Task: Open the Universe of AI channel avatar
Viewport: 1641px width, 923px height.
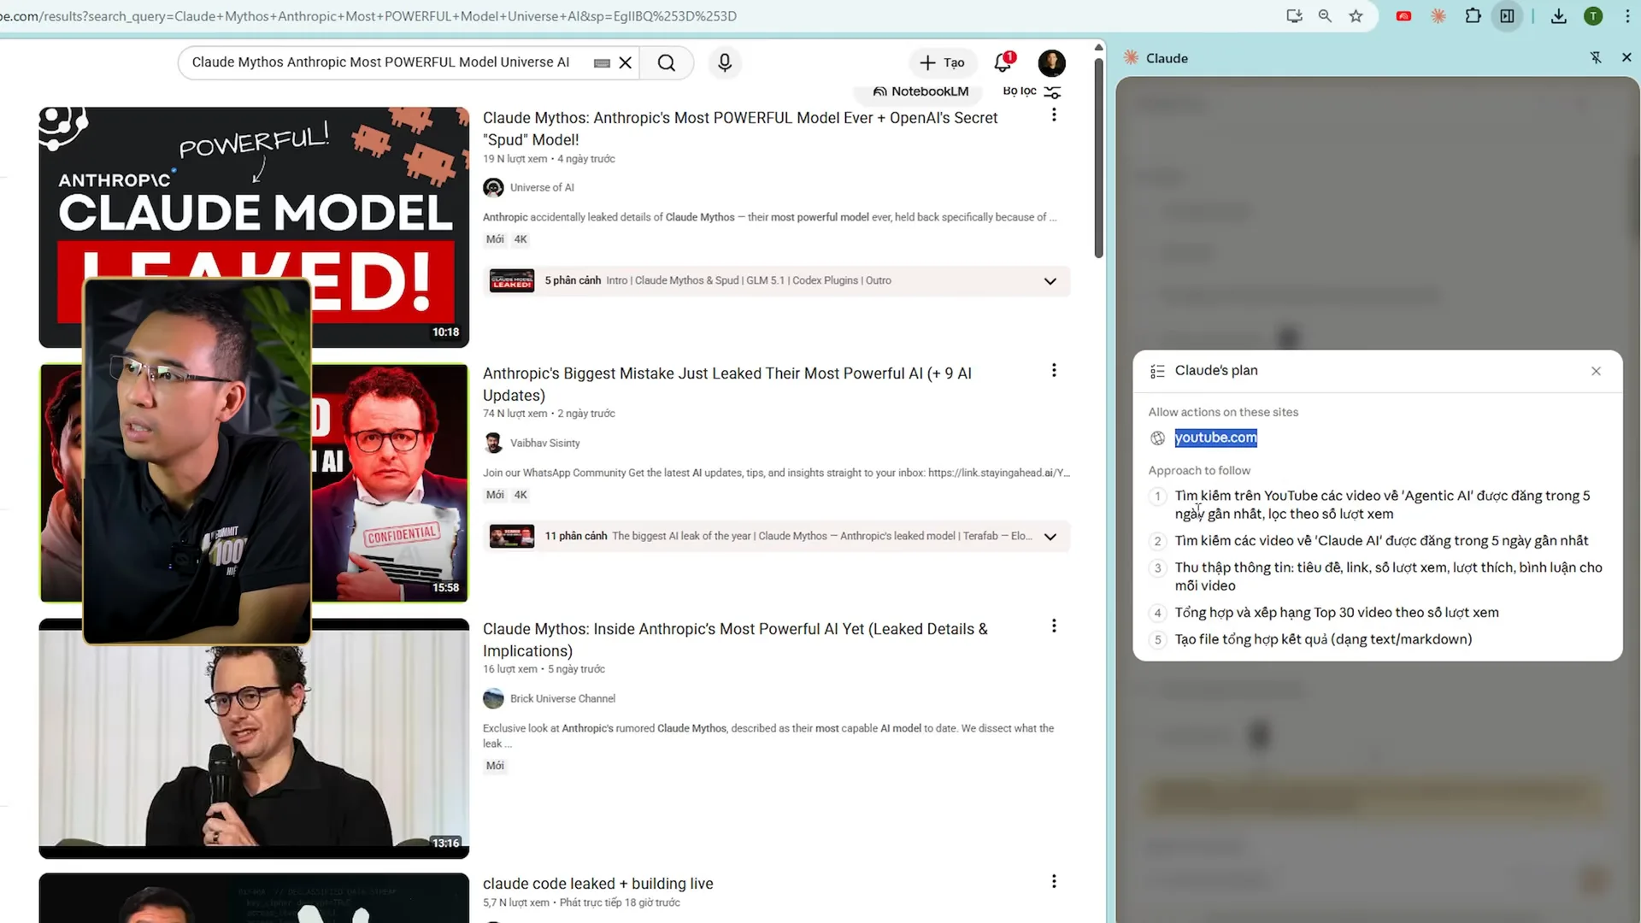Action: (x=493, y=188)
